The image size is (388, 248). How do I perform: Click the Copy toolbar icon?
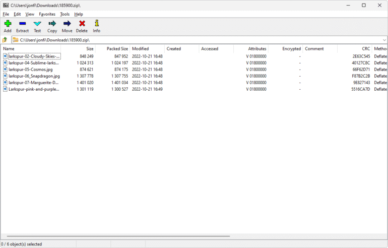click(x=52, y=26)
